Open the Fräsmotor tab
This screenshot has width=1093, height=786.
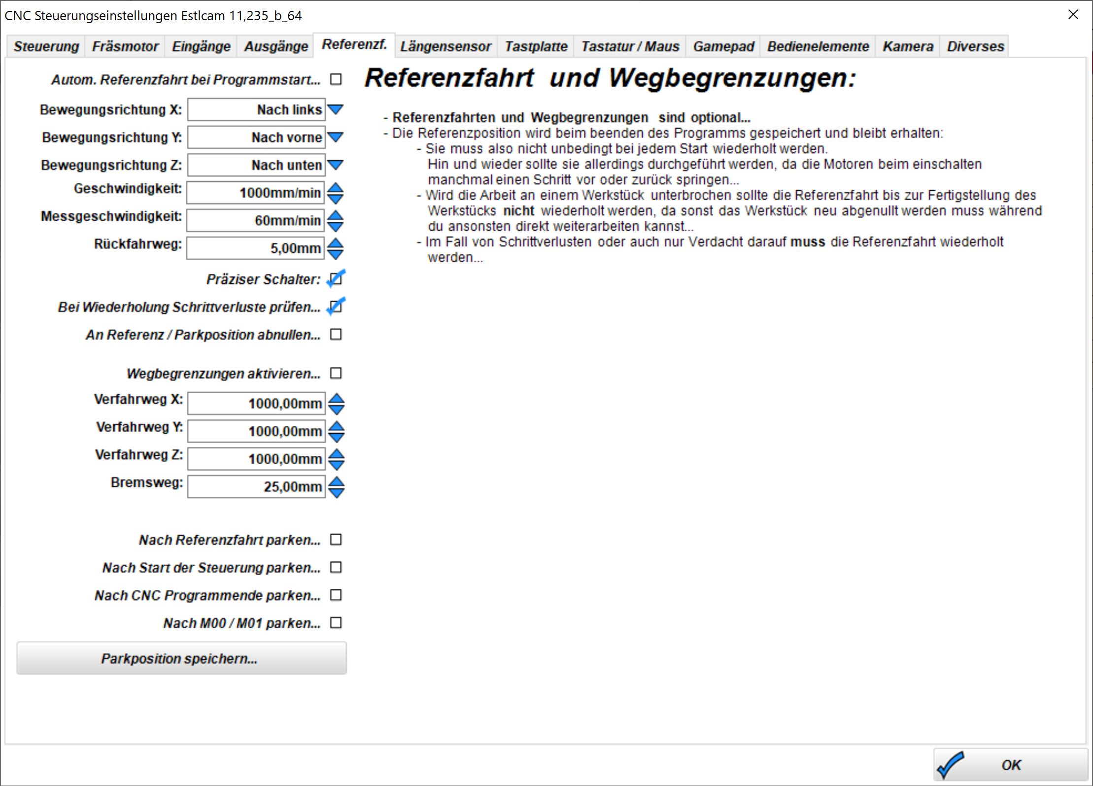125,46
